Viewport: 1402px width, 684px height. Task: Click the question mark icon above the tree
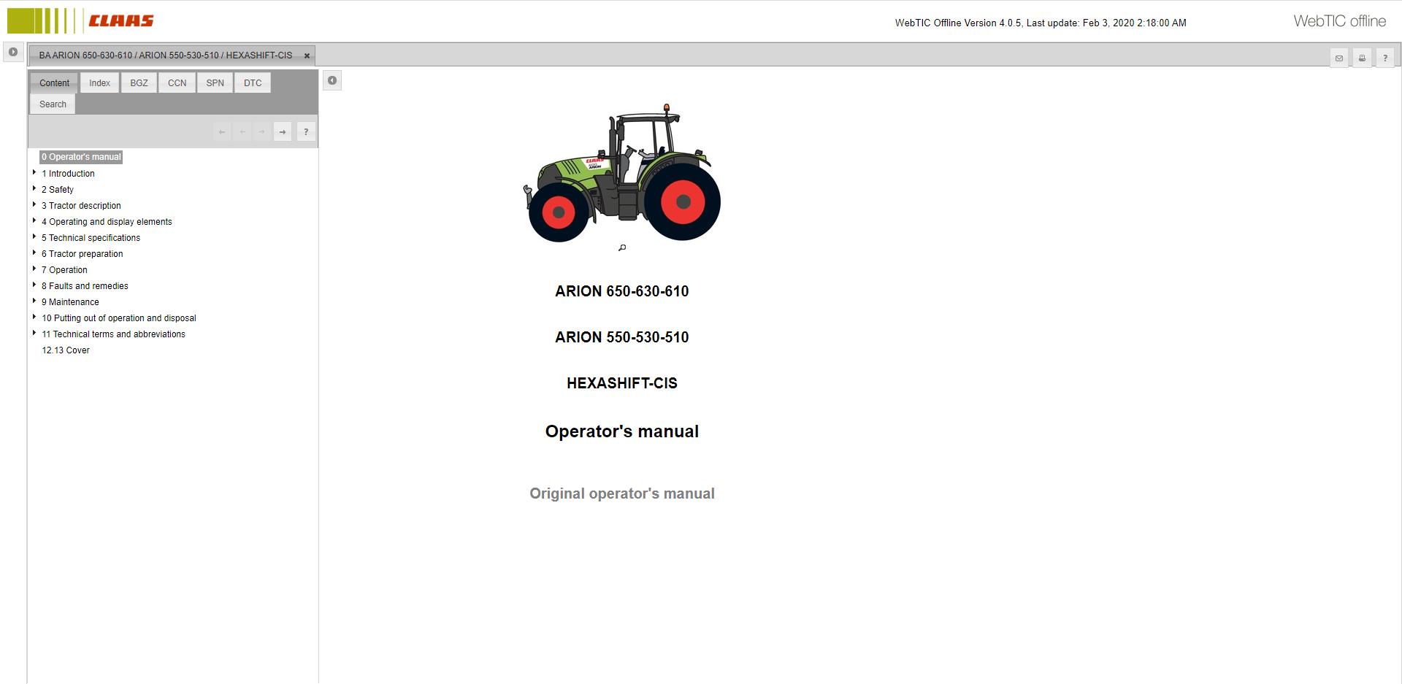pos(306,131)
